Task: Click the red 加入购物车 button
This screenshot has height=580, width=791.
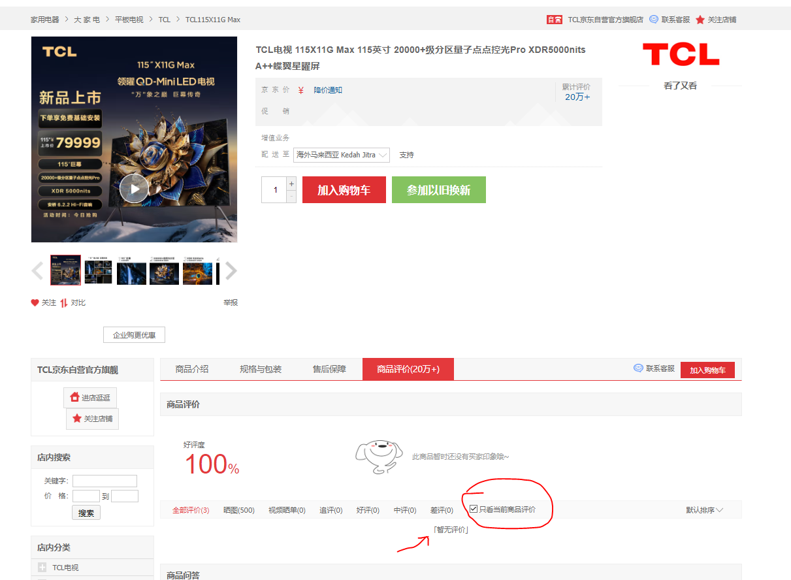Action: point(344,190)
